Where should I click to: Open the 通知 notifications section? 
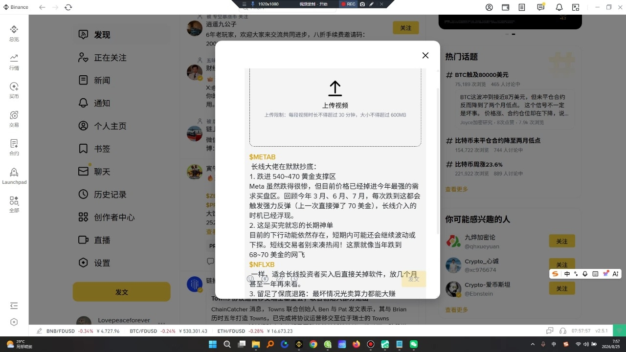pos(122,103)
